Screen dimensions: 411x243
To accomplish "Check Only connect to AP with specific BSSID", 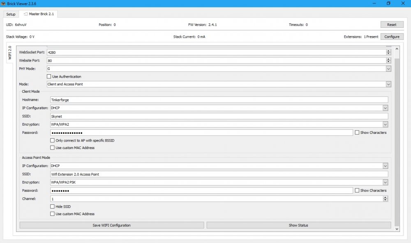I will tap(52, 140).
